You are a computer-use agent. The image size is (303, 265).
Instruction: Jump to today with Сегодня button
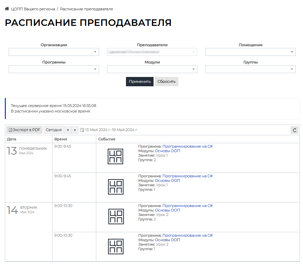pos(53,130)
